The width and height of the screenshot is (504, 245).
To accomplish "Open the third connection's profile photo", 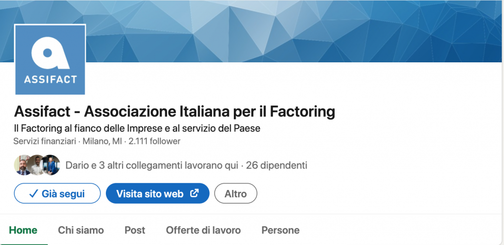I will pyautogui.click(x=51, y=165).
